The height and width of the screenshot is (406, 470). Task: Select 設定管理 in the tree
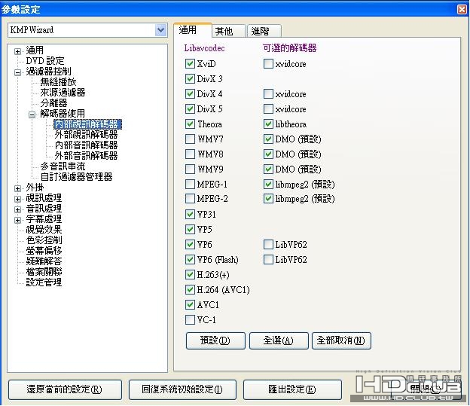(x=44, y=282)
